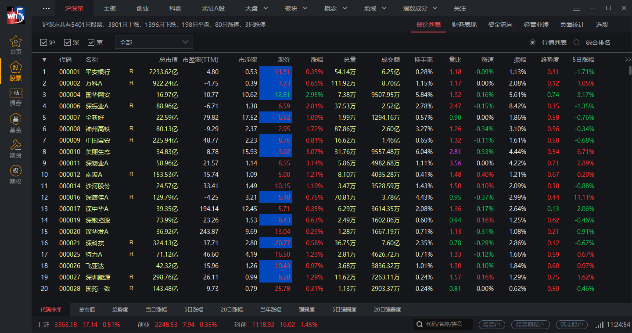
Task: Open the 首页 home sidebar icon
Action: [16, 45]
